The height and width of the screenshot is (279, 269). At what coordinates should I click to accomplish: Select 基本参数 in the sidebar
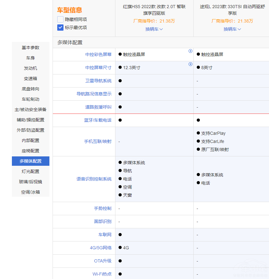coord(31,48)
